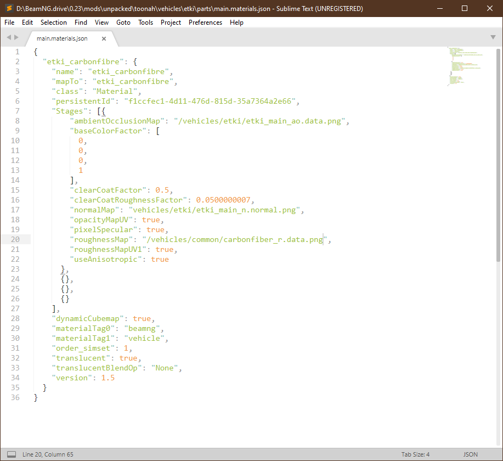Click the "name" key text
Viewport: 503px width, 461px height.
pos(65,71)
